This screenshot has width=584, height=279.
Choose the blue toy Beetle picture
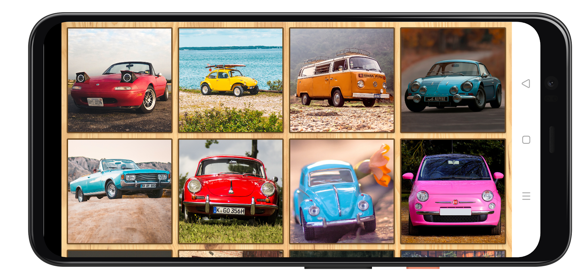pos(342,191)
